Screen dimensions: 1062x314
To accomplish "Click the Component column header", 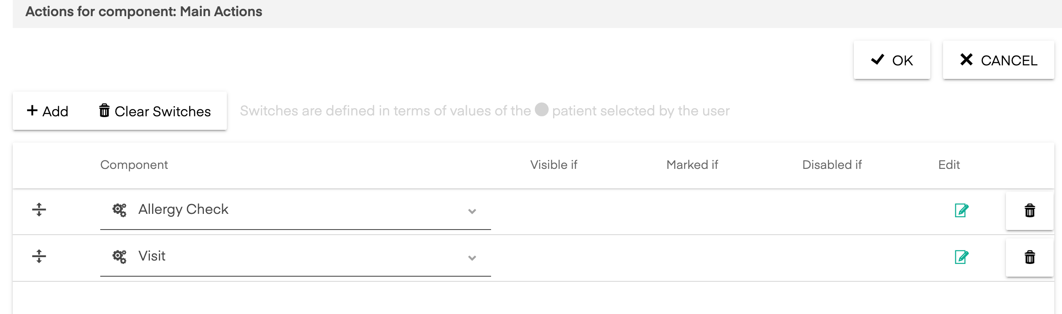I will pyautogui.click(x=134, y=165).
